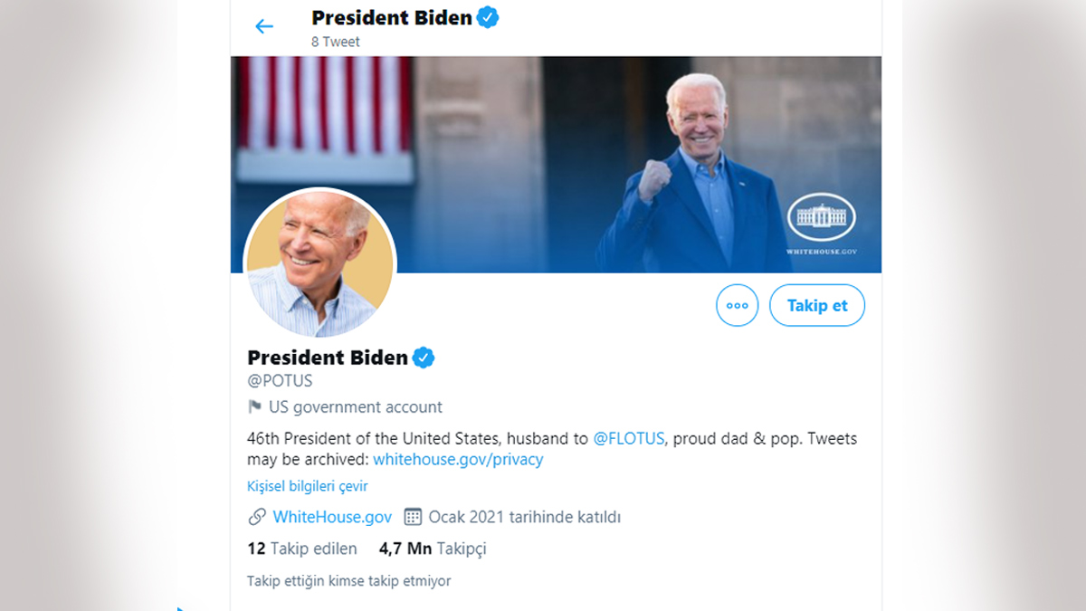Image resolution: width=1086 pixels, height=611 pixels.
Task: Click the US government account flag icon
Action: point(254,407)
